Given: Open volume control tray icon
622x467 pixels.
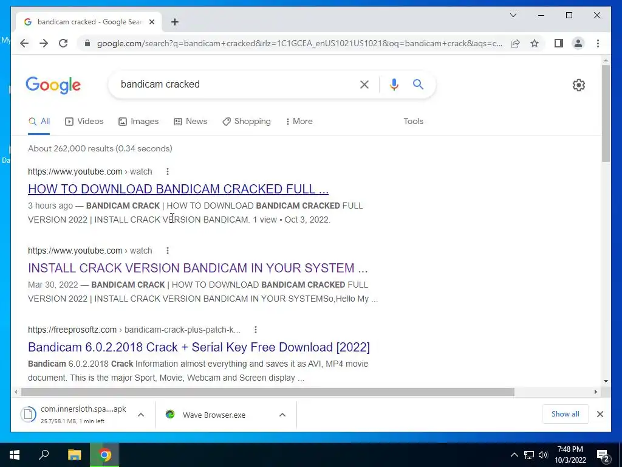Looking at the screenshot, I should pyautogui.click(x=543, y=455).
